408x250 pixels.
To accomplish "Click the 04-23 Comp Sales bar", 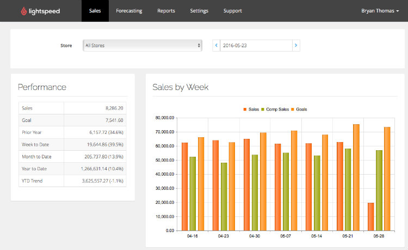I will click(x=224, y=196).
